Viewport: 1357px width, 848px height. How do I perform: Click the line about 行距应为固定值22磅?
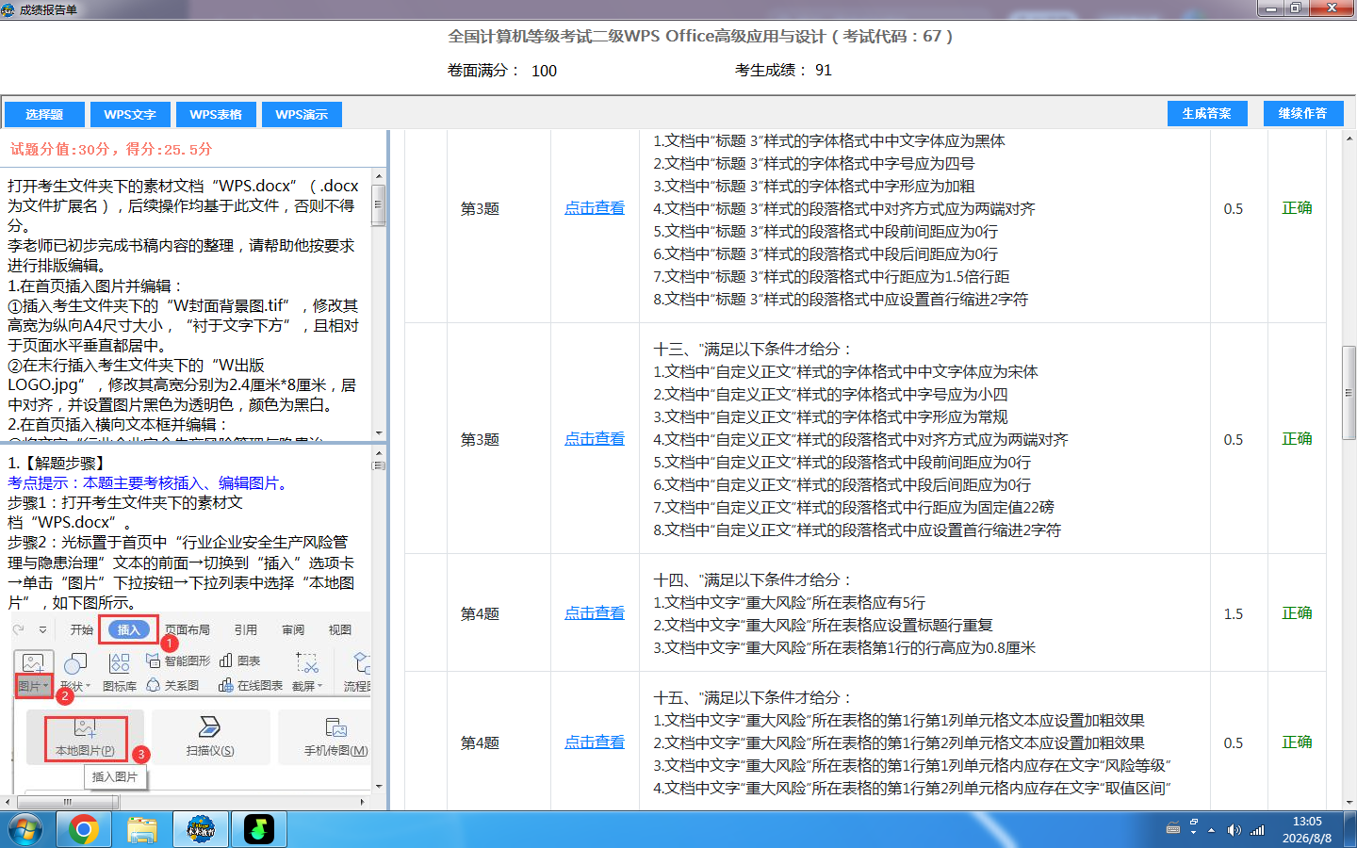854,507
